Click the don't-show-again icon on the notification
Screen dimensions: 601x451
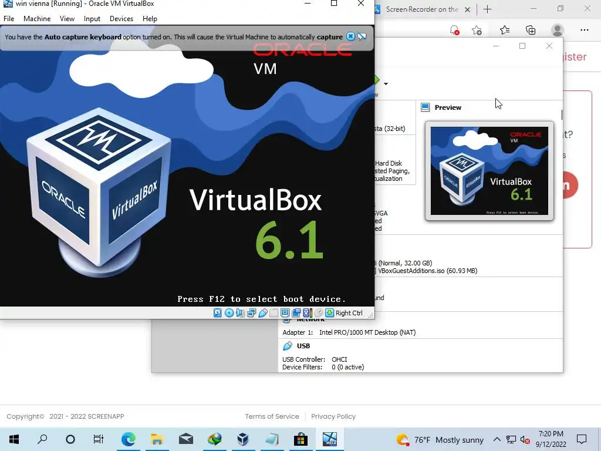point(362,36)
